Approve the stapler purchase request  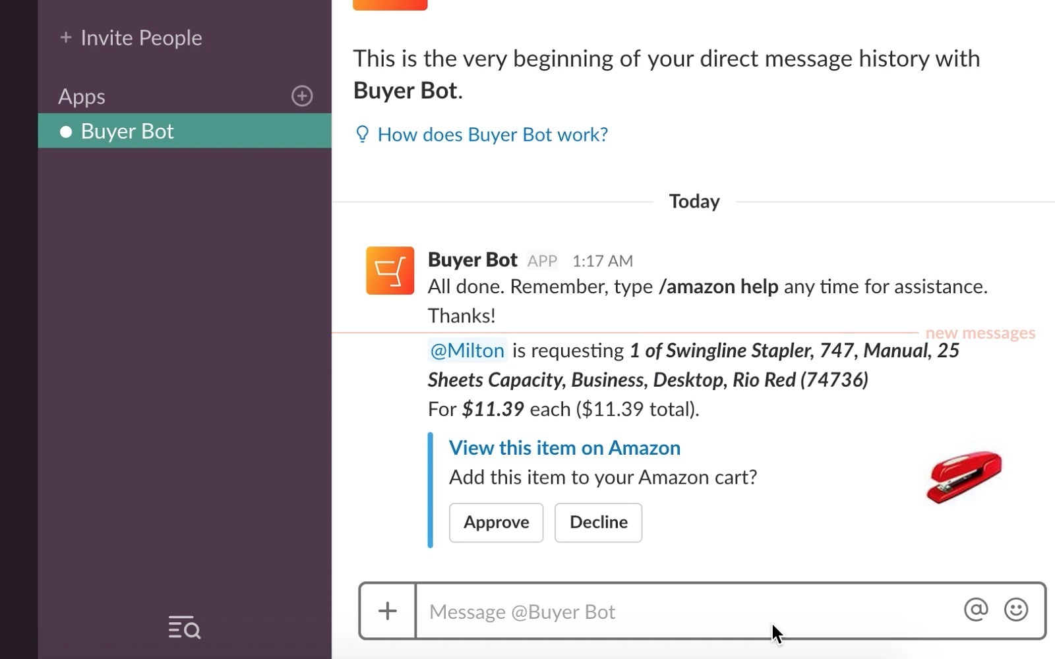pyautogui.click(x=496, y=523)
